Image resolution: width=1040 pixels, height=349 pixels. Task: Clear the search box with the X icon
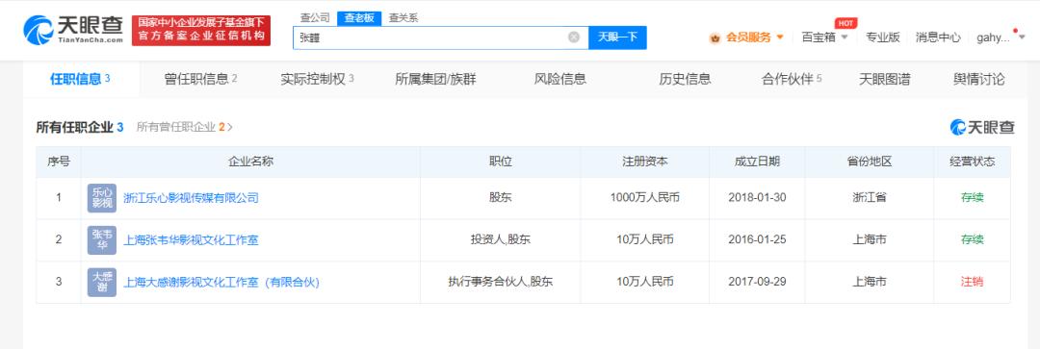(574, 37)
